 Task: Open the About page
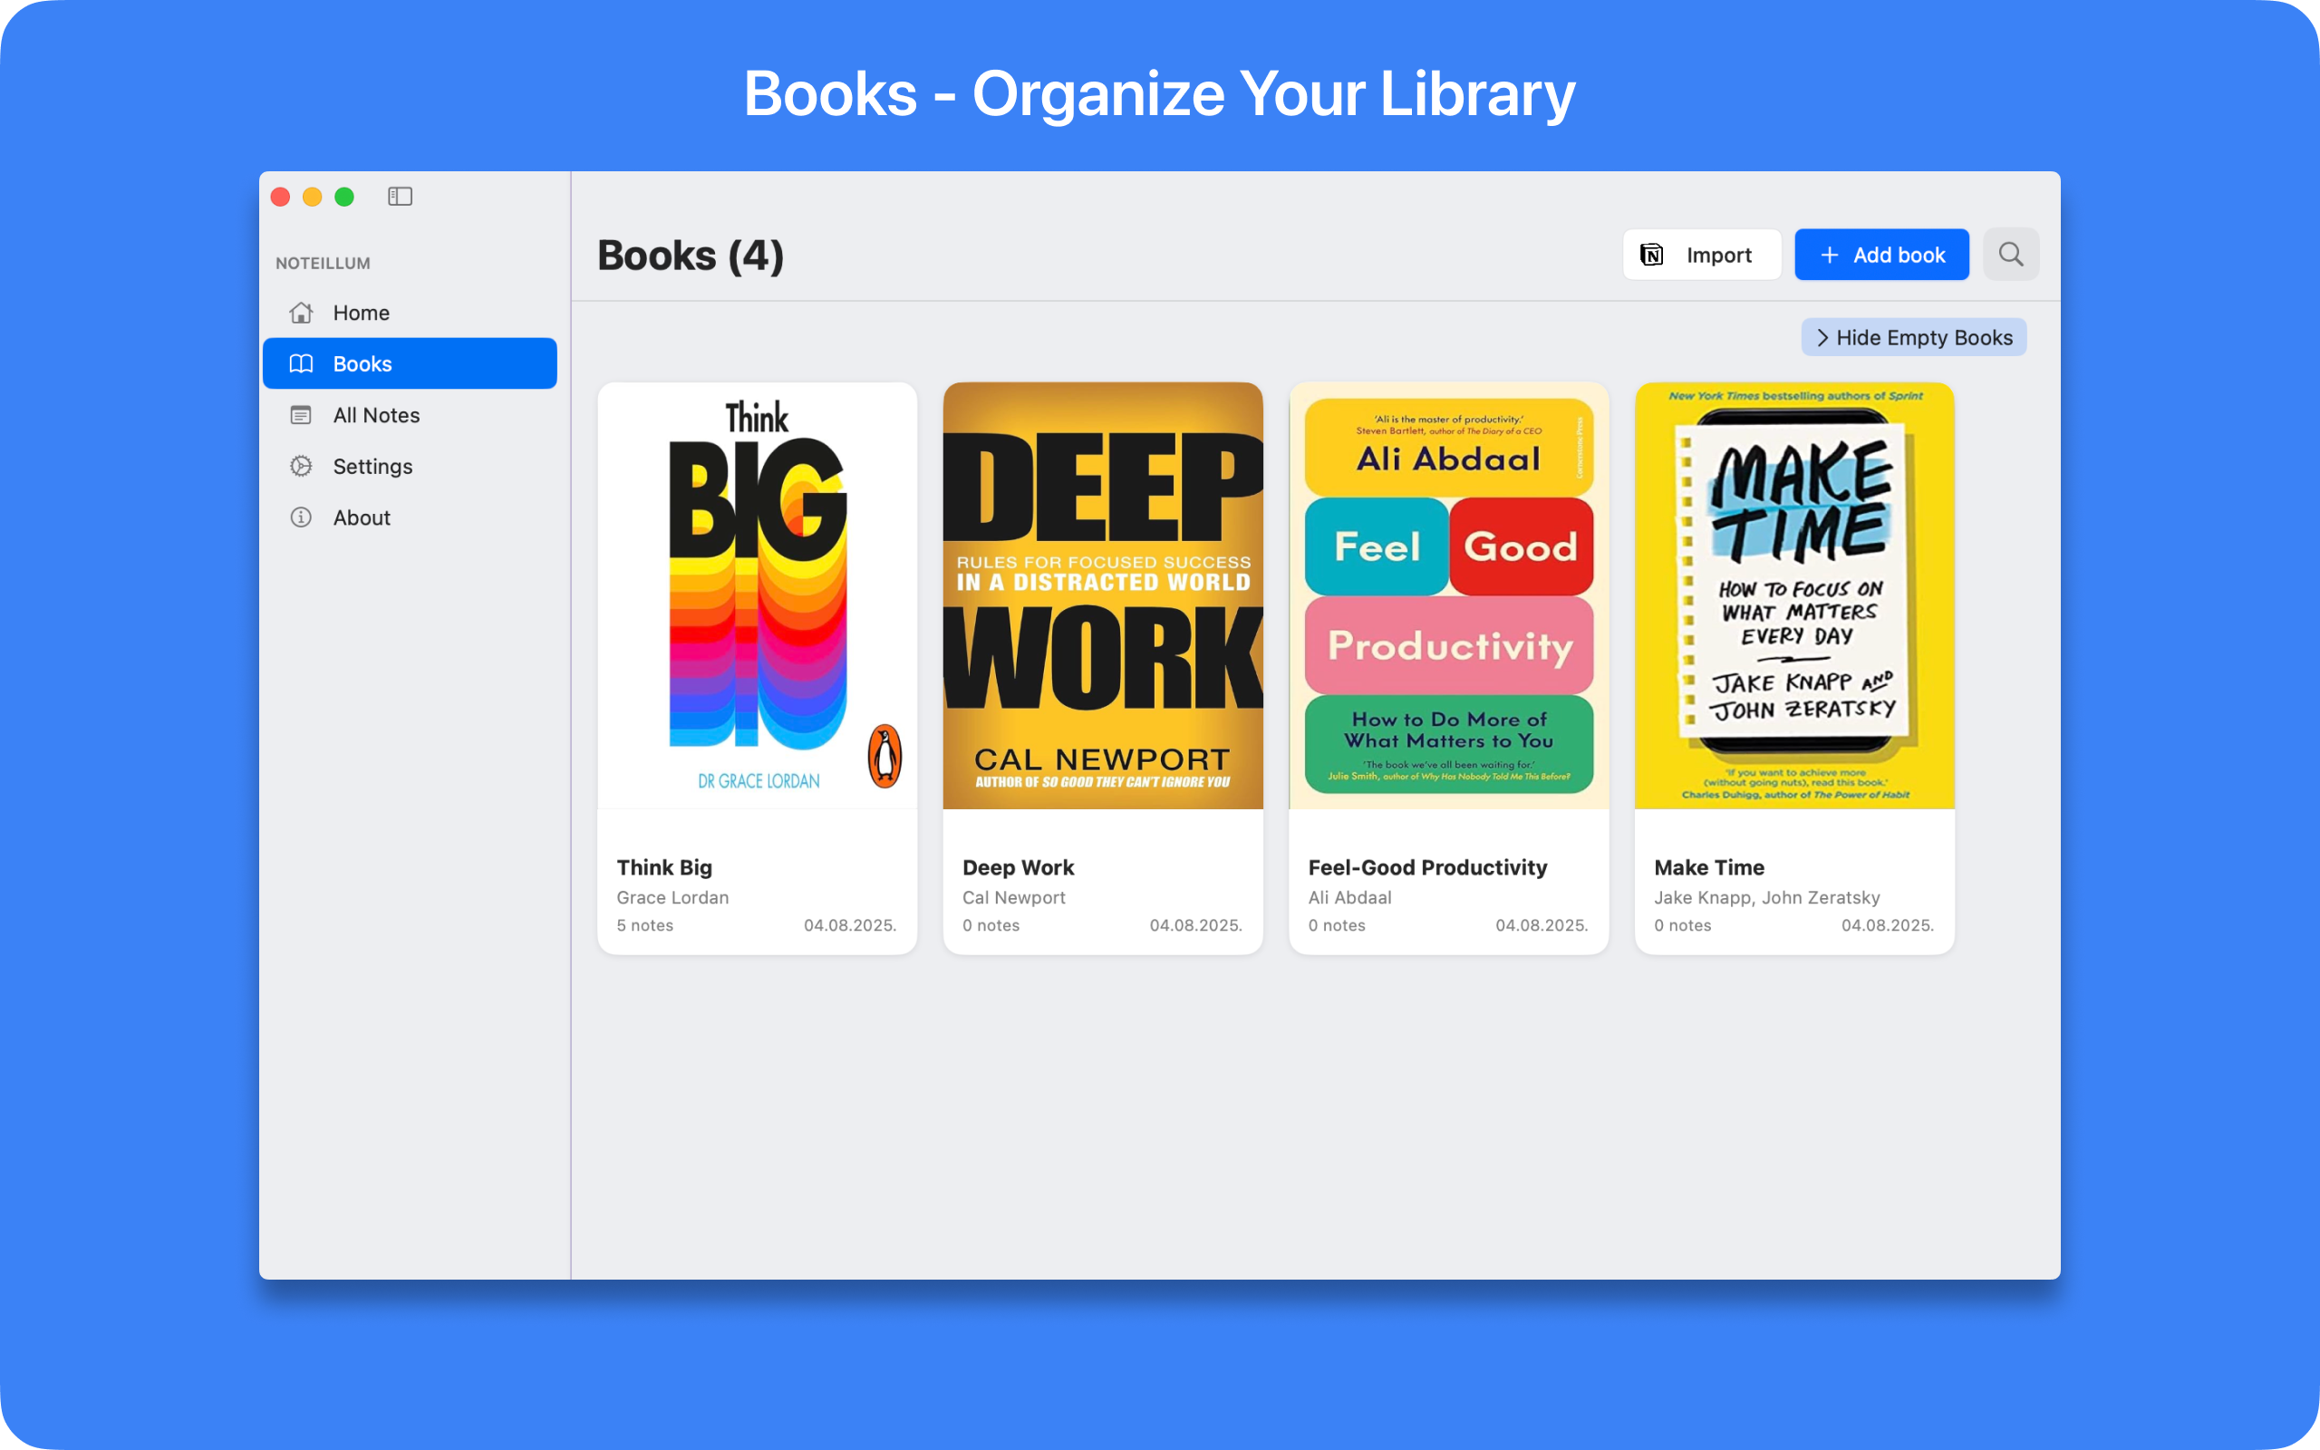pos(362,517)
